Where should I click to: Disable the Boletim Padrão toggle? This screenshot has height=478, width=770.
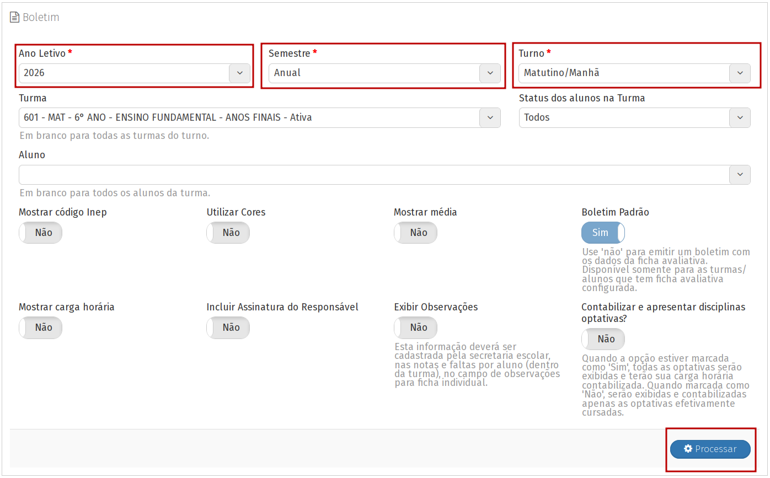coord(603,233)
